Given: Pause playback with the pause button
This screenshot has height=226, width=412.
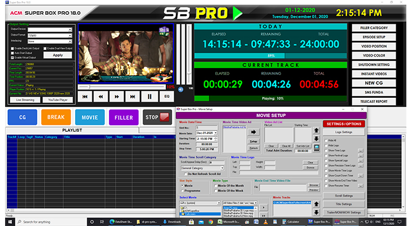Looking at the screenshot, I should click(x=150, y=97).
